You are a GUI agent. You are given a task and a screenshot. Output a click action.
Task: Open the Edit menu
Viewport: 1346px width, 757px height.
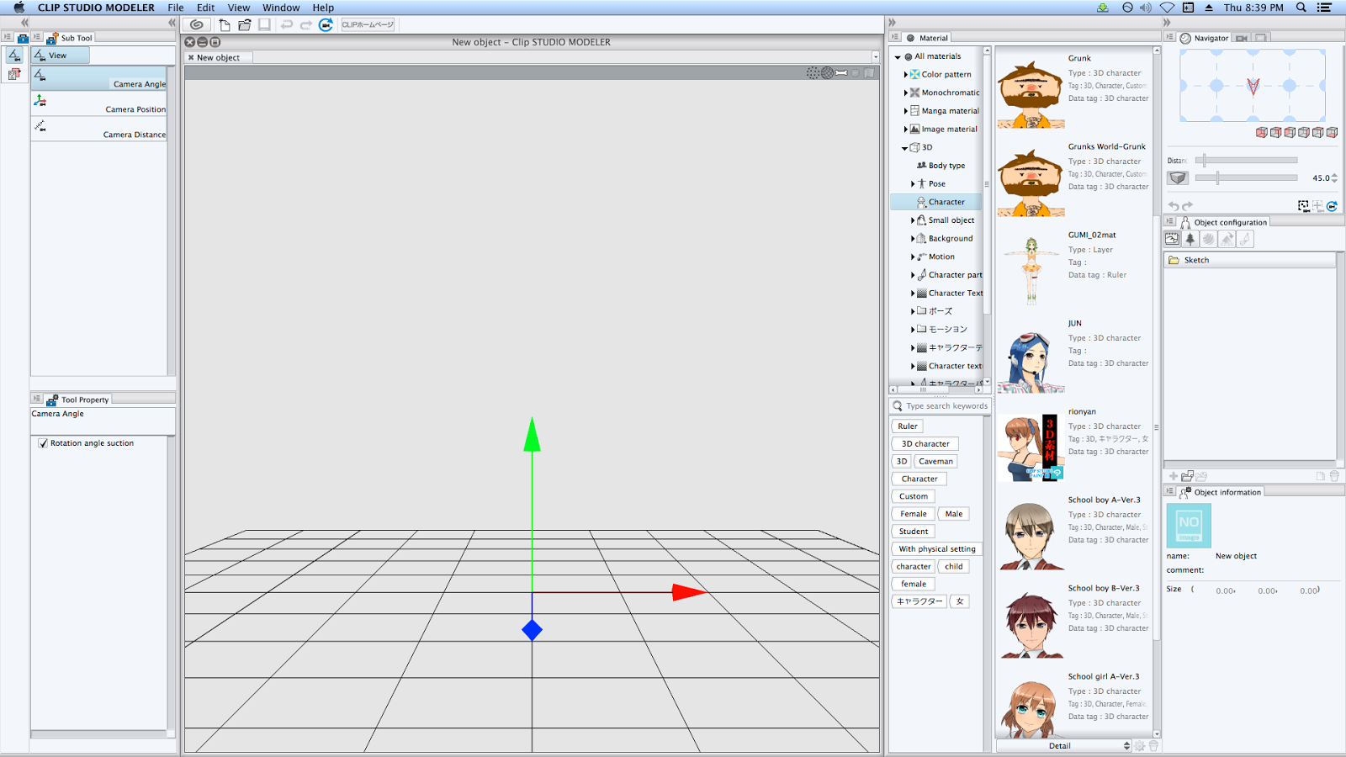point(206,8)
